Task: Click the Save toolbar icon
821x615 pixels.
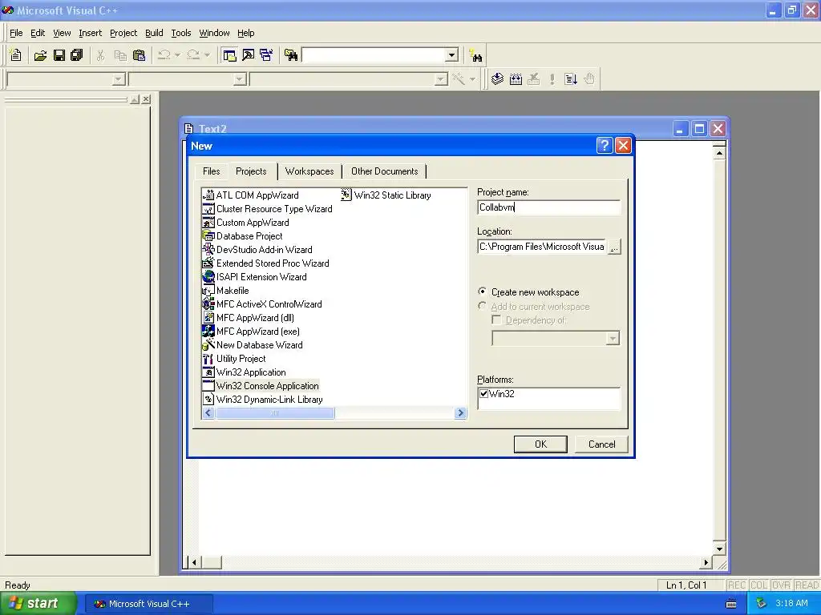Action: [59, 55]
